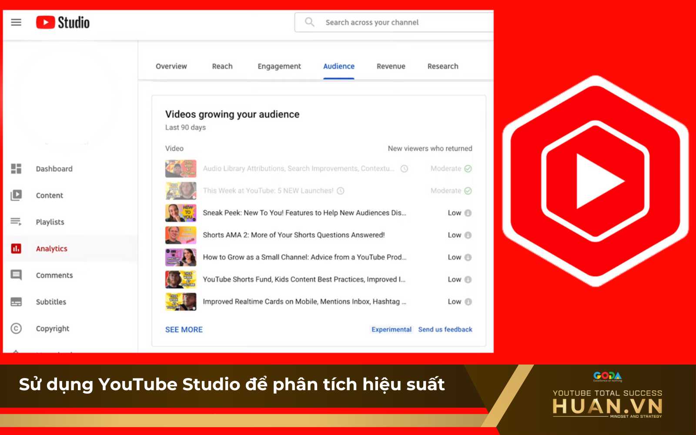Click the Dashboard sidebar icon
This screenshot has width=696, height=435.
tap(16, 169)
